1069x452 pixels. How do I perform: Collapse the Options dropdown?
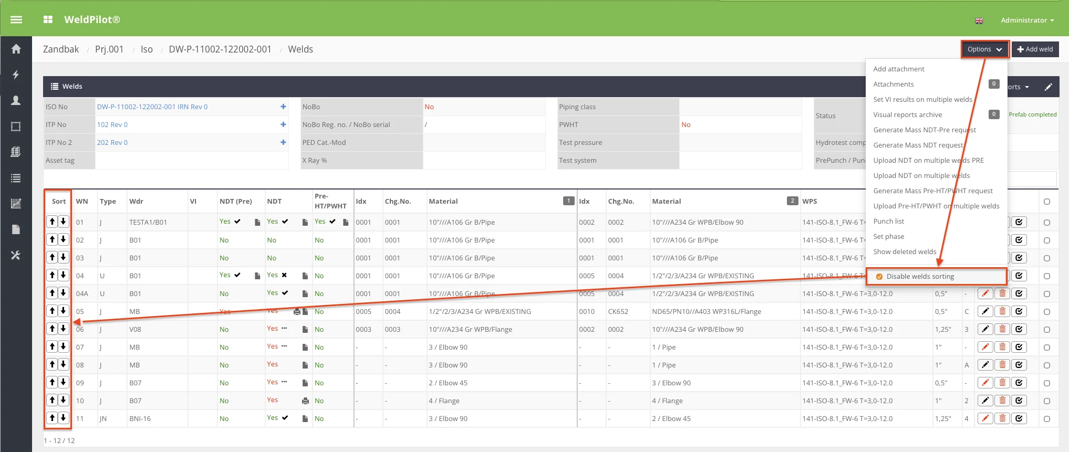pos(984,49)
